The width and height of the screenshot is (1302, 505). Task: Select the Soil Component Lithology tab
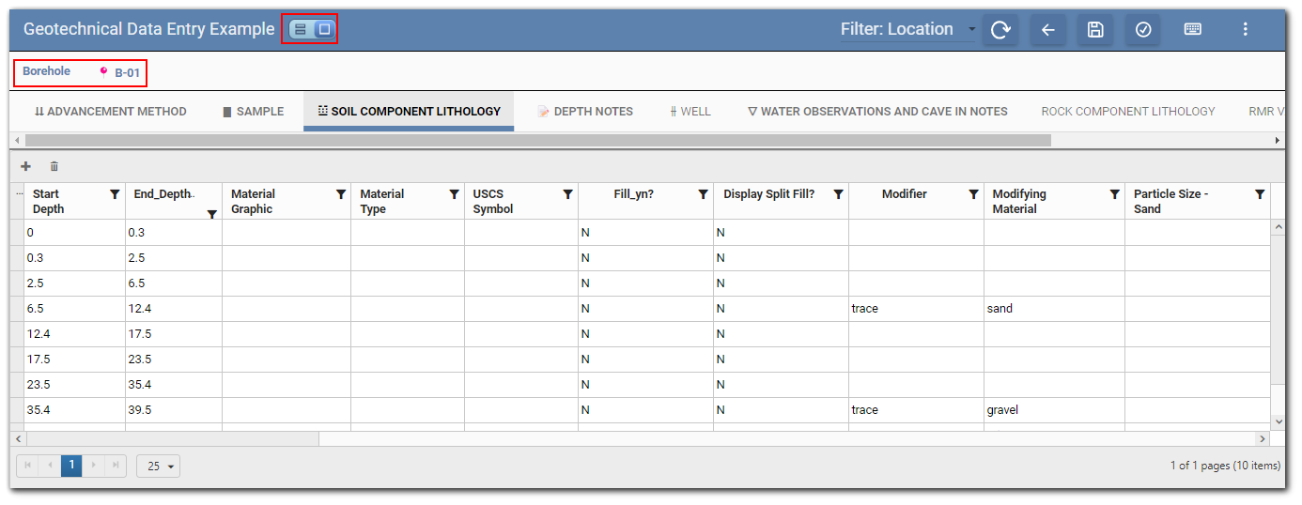pos(409,111)
